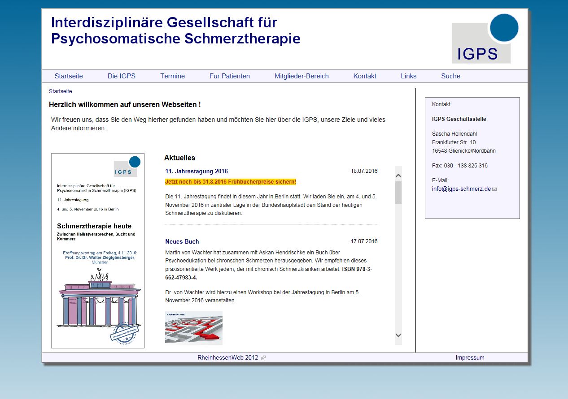The height and width of the screenshot is (399, 568).
Task: Open the Links menu item
Action: [408, 76]
